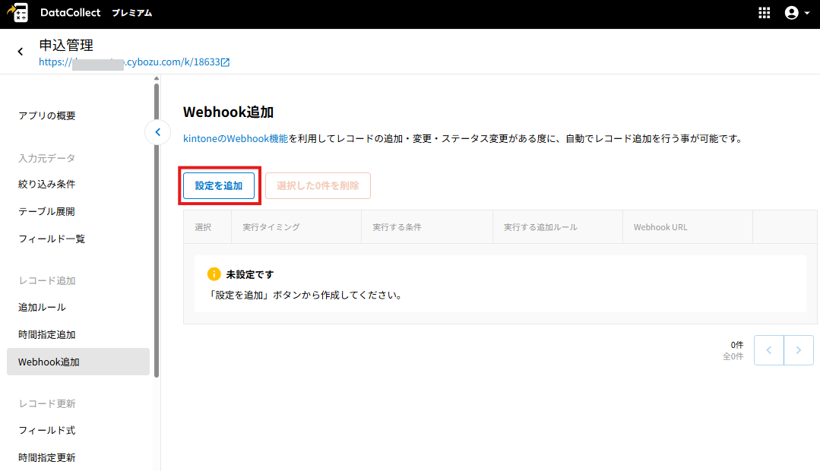The width and height of the screenshot is (820, 471).
Task: Select 追加ルール in the sidebar
Action: pos(43,307)
